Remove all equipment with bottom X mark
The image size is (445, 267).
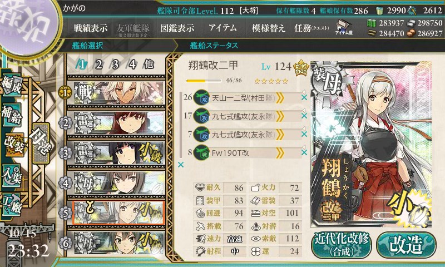(181, 165)
